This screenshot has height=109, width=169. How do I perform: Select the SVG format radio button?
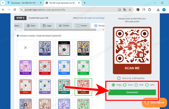[x=125, y=85]
